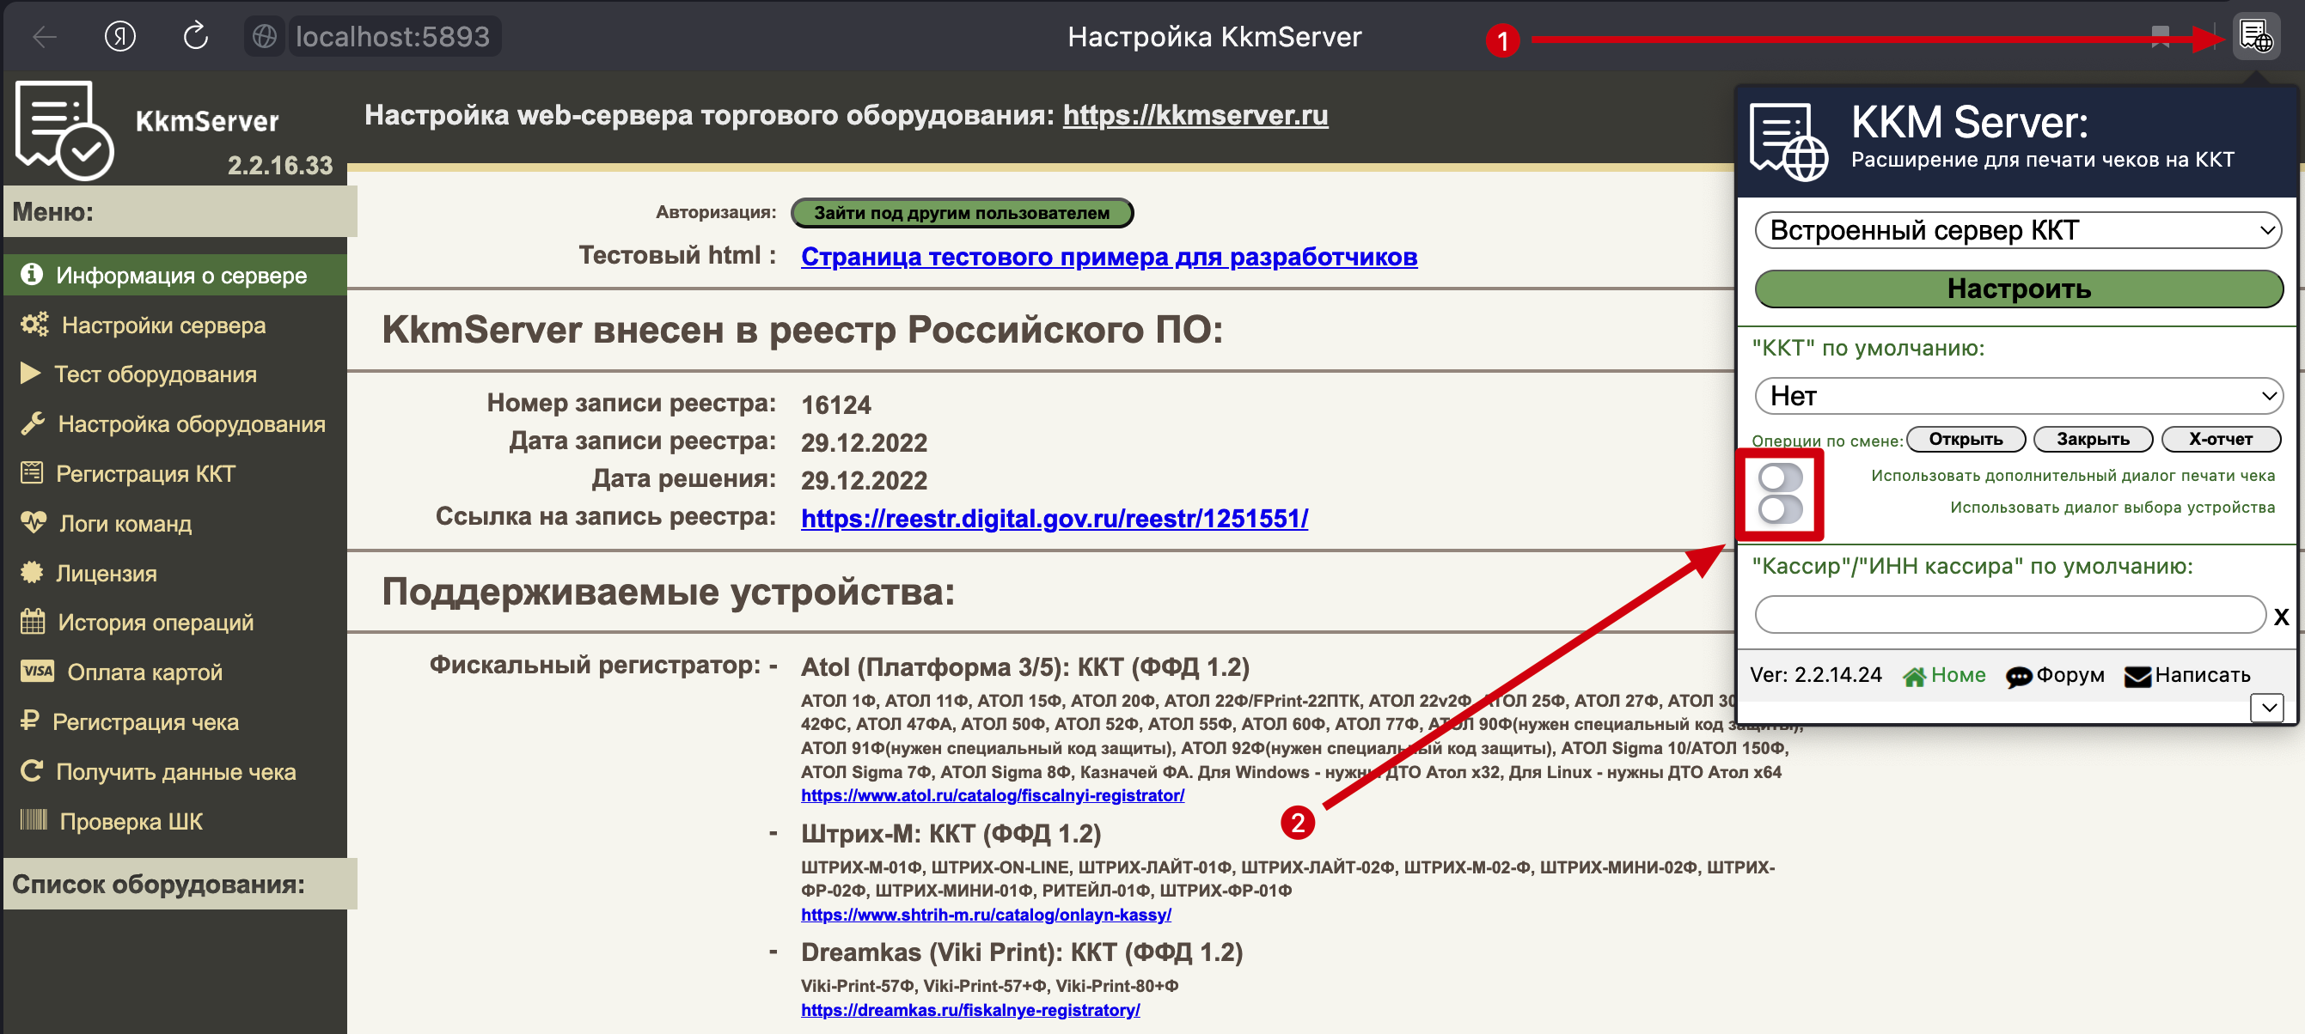
Task: Open Получить данные чека menu item
Action: 175,772
